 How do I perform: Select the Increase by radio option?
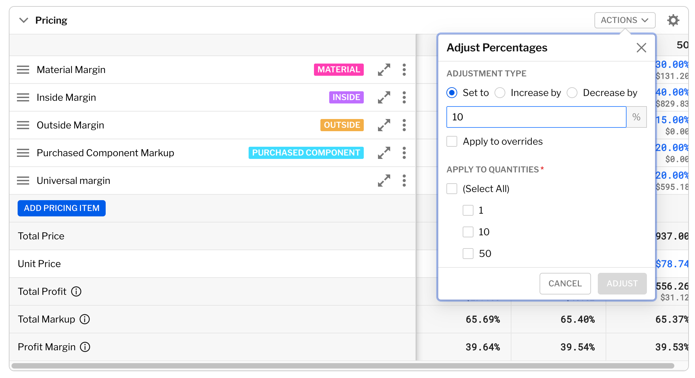click(500, 93)
